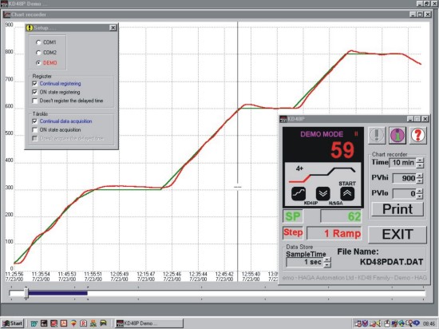Click the scrolling HAGA Automation Ltd banner

point(354,278)
